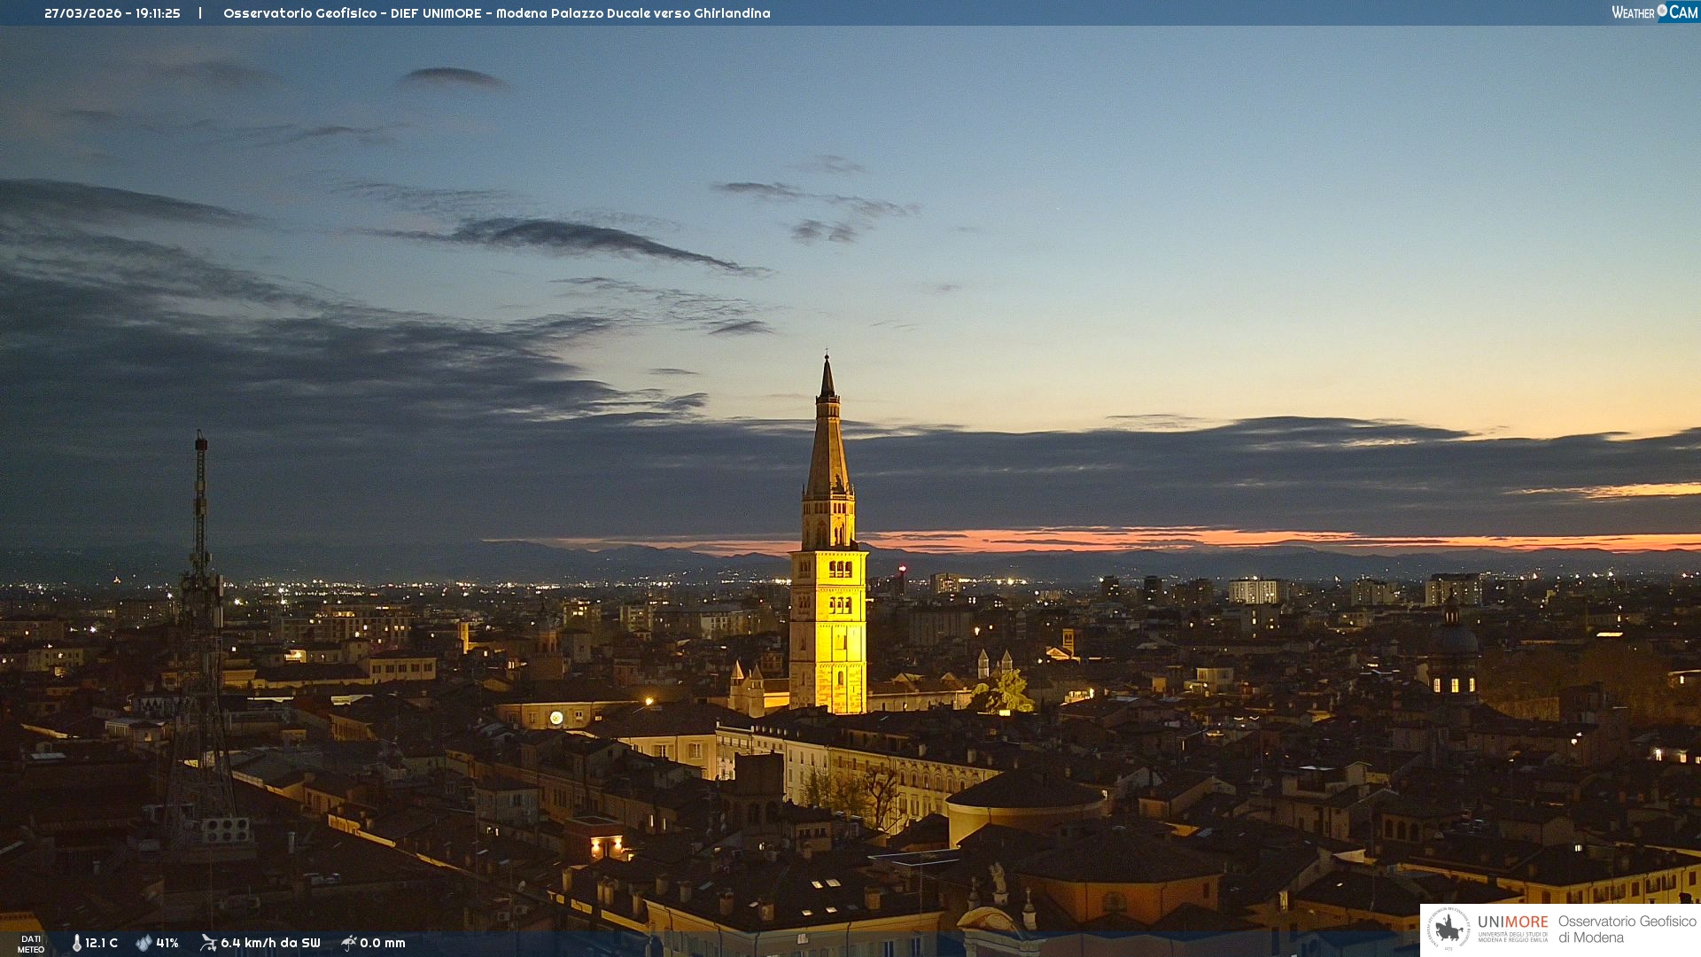Click the UNIMORE university seal emblem
Image resolution: width=1701 pixels, height=957 pixels.
(1449, 930)
